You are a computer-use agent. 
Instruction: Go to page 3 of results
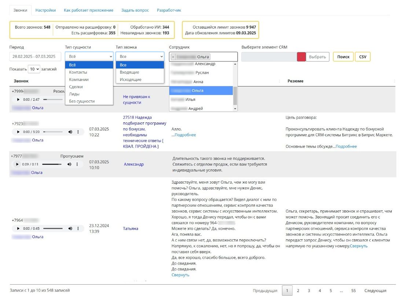[x=309, y=291]
